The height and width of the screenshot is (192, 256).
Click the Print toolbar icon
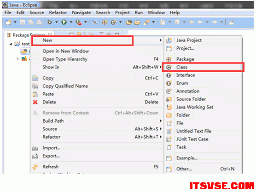click(39, 22)
